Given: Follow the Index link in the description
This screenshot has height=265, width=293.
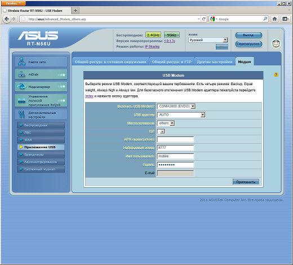Looking at the screenshot, I should [x=89, y=96].
